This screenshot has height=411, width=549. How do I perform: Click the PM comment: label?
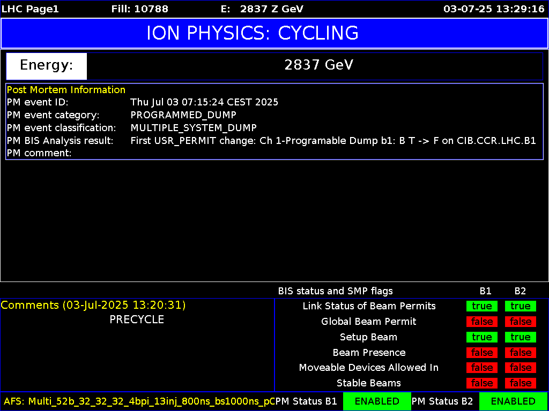(x=39, y=153)
